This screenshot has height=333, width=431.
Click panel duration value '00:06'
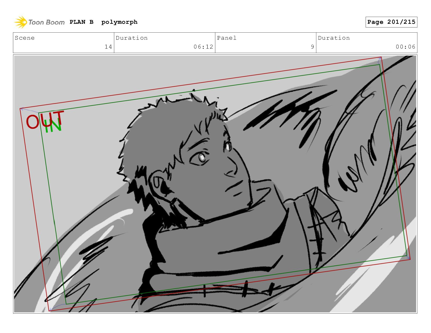click(405, 47)
